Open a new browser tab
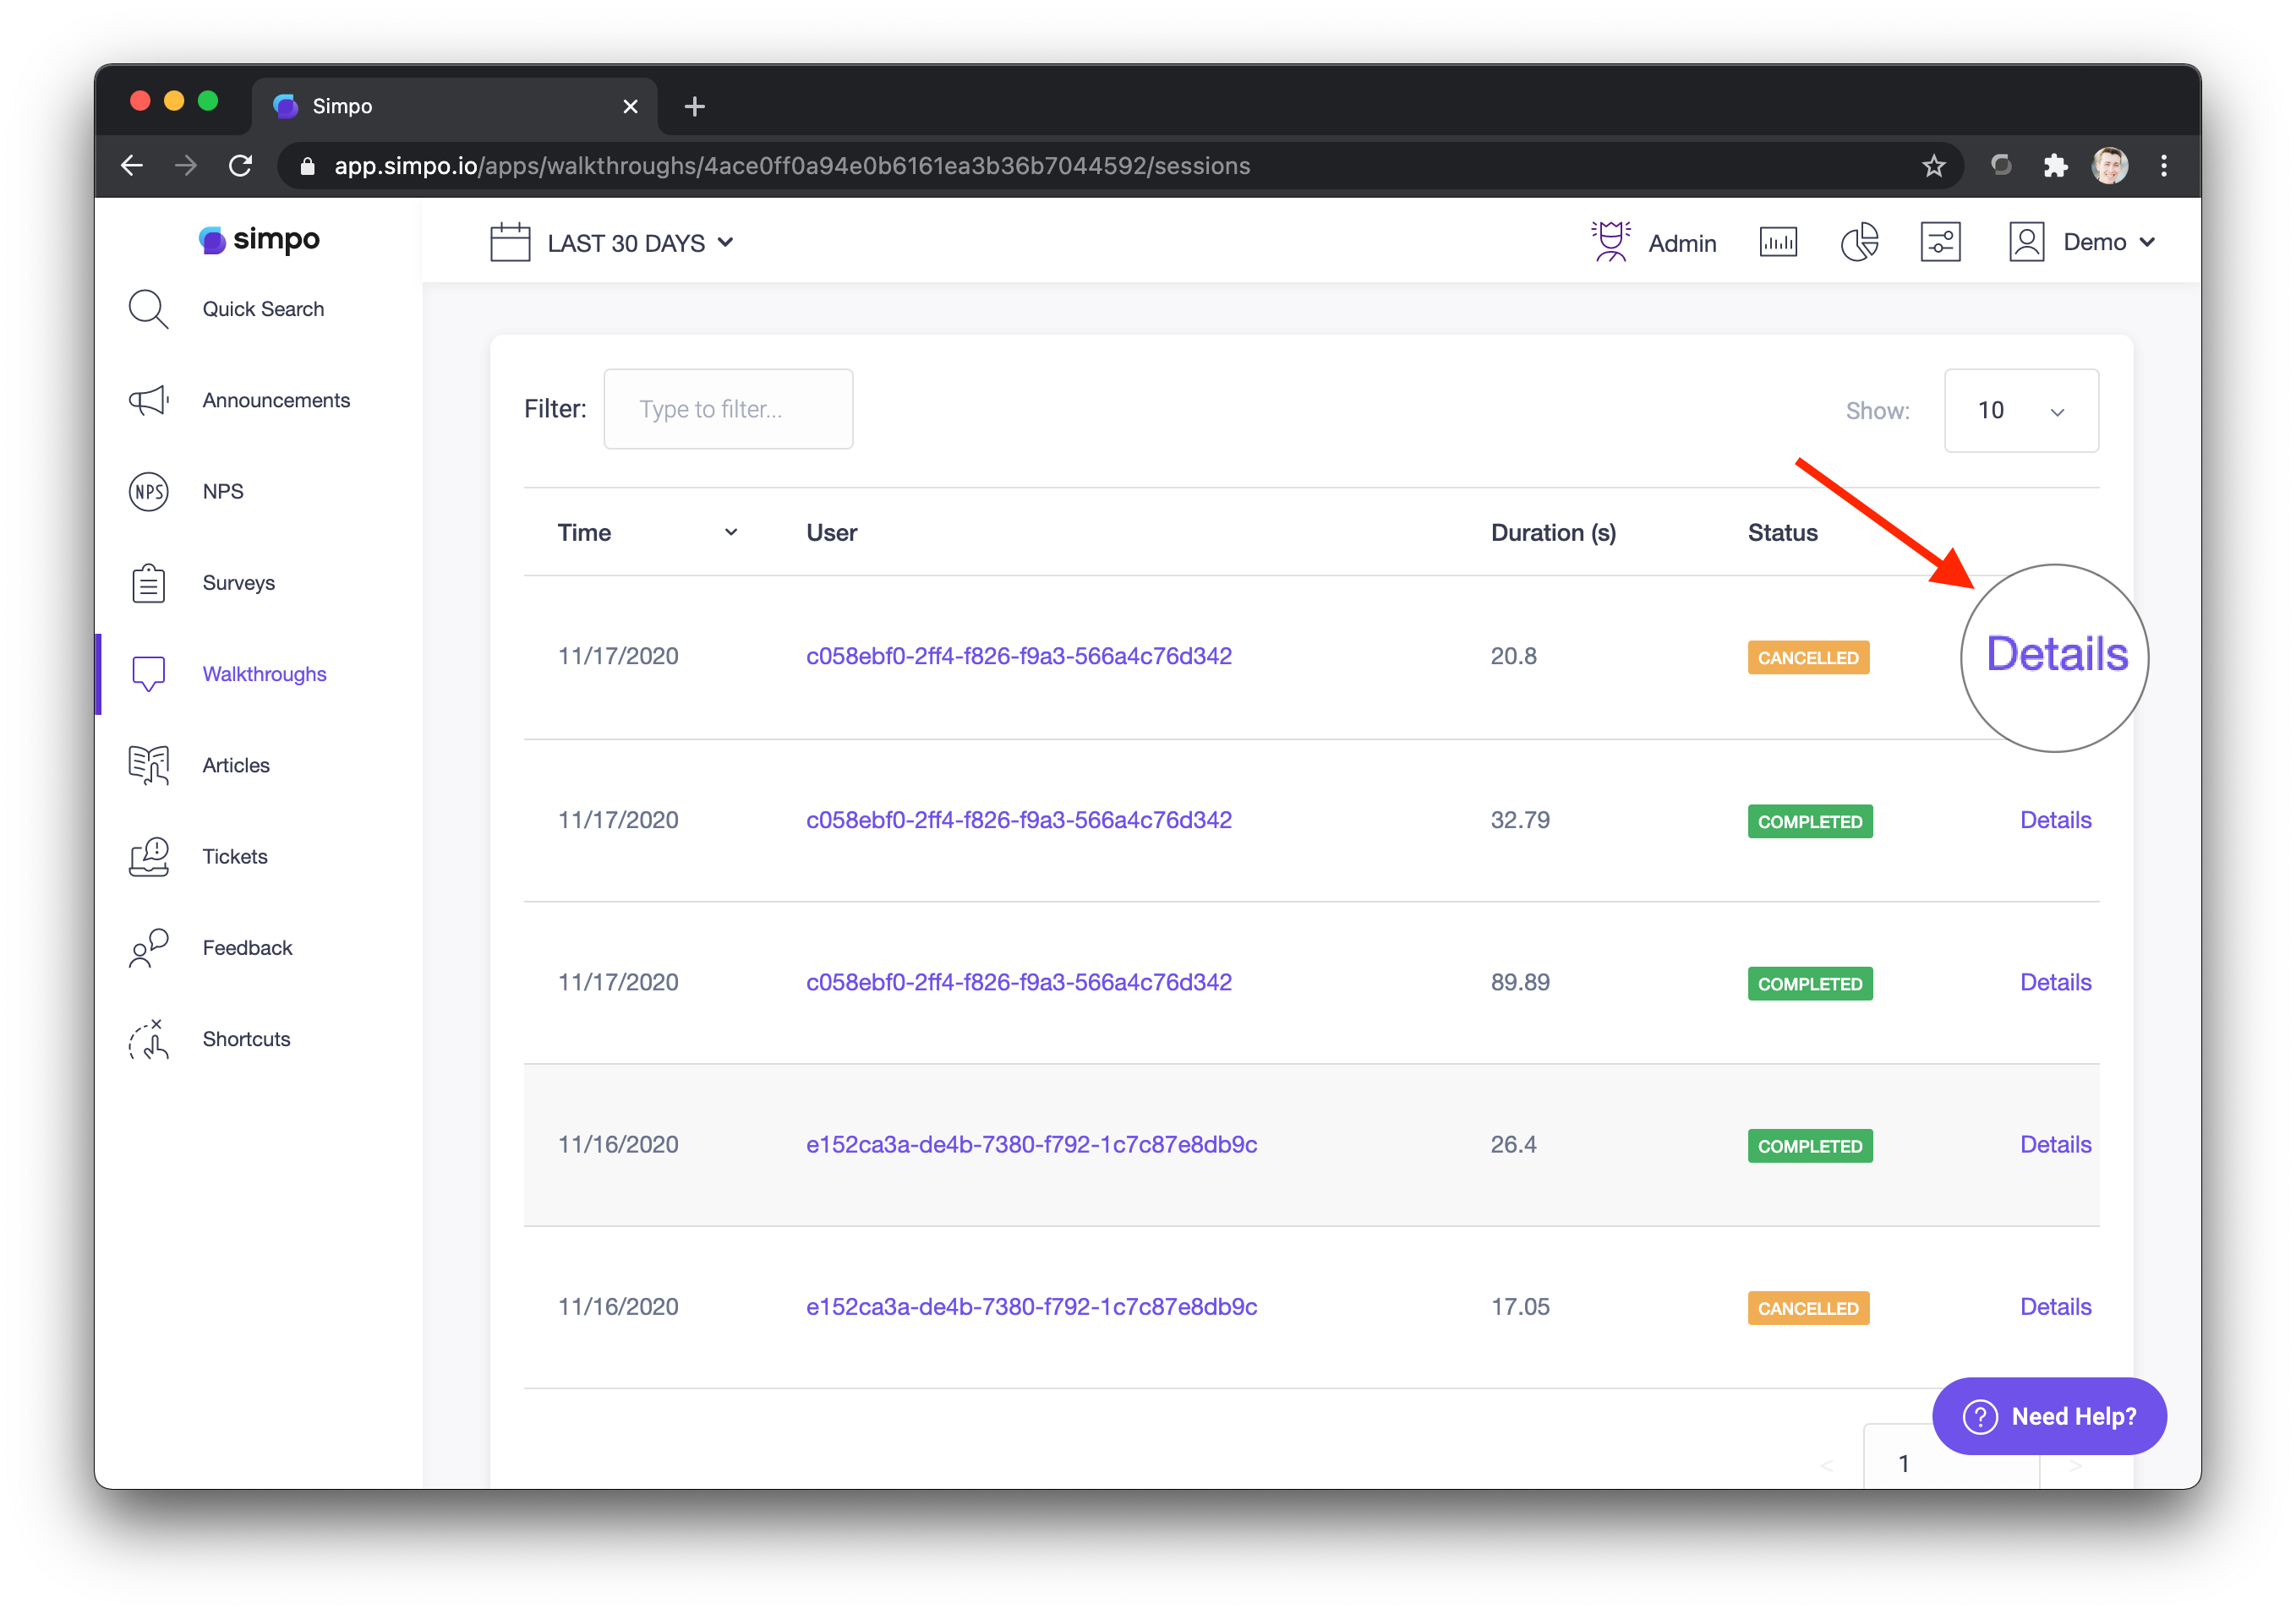 point(695,106)
